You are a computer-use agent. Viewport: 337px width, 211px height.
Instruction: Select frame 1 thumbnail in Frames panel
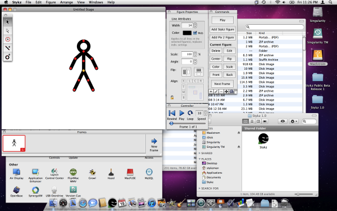(14, 143)
